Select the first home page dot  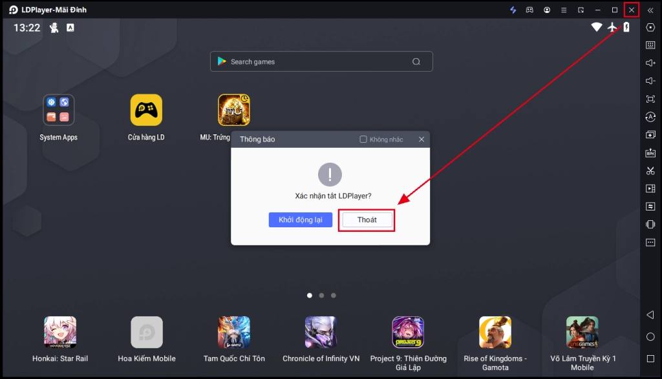pyautogui.click(x=310, y=296)
